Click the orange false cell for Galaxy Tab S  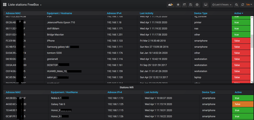241,104
